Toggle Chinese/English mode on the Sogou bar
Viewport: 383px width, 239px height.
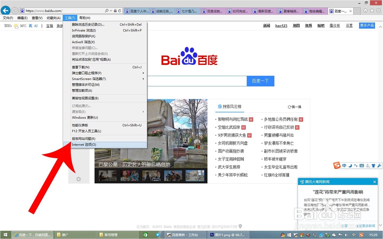344,165
